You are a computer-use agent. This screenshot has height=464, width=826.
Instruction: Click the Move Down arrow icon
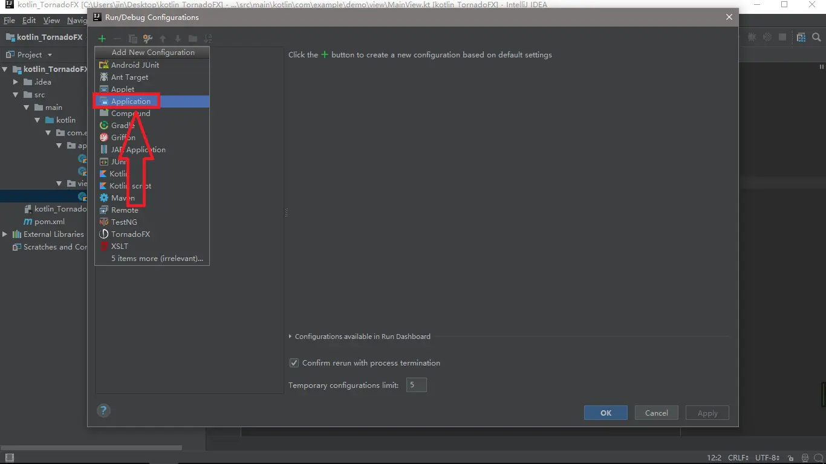[x=178, y=39]
